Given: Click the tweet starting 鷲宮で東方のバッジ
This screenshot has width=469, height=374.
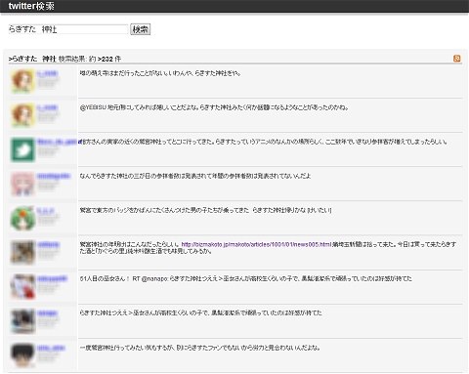Looking at the screenshot, I should (205, 210).
